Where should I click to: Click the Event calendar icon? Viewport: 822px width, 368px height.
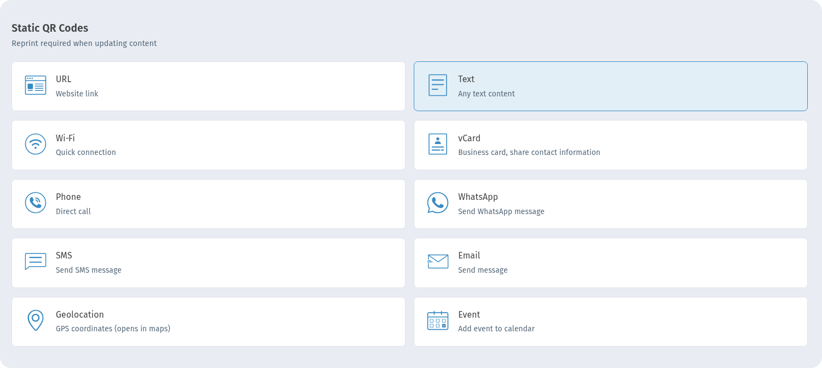438,320
